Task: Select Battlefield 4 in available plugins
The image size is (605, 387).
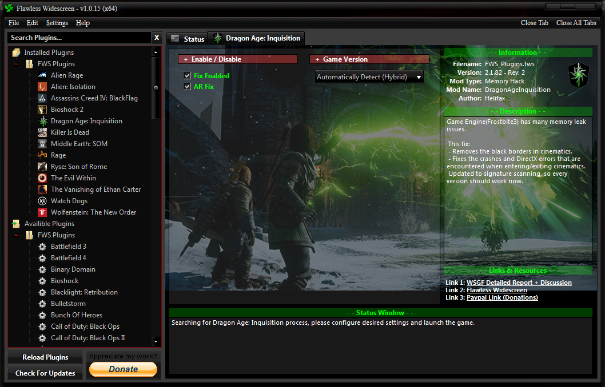Action: pyautogui.click(x=68, y=258)
